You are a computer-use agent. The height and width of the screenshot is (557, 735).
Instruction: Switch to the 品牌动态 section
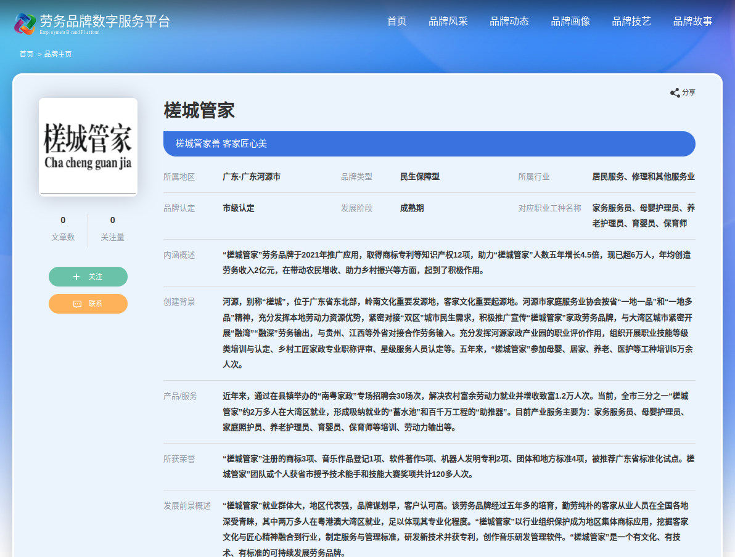click(x=509, y=20)
